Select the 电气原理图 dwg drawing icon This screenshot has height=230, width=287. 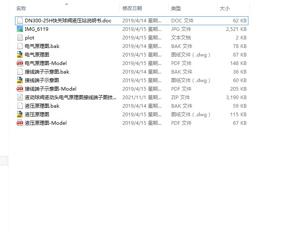[20, 55]
